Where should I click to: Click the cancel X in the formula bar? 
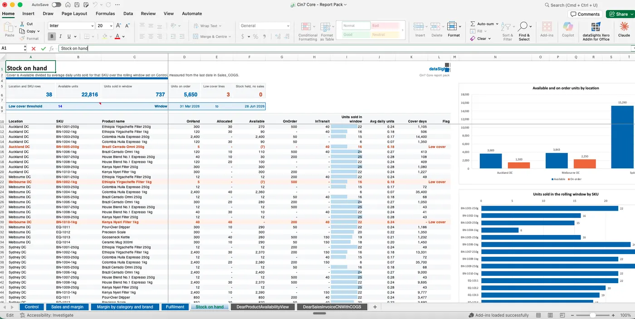(x=34, y=48)
